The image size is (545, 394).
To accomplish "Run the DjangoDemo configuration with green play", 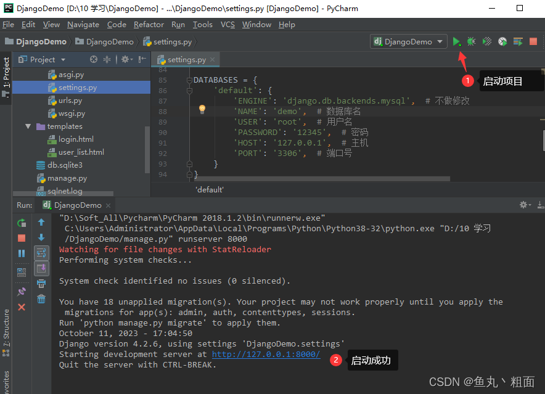I will click(x=456, y=42).
